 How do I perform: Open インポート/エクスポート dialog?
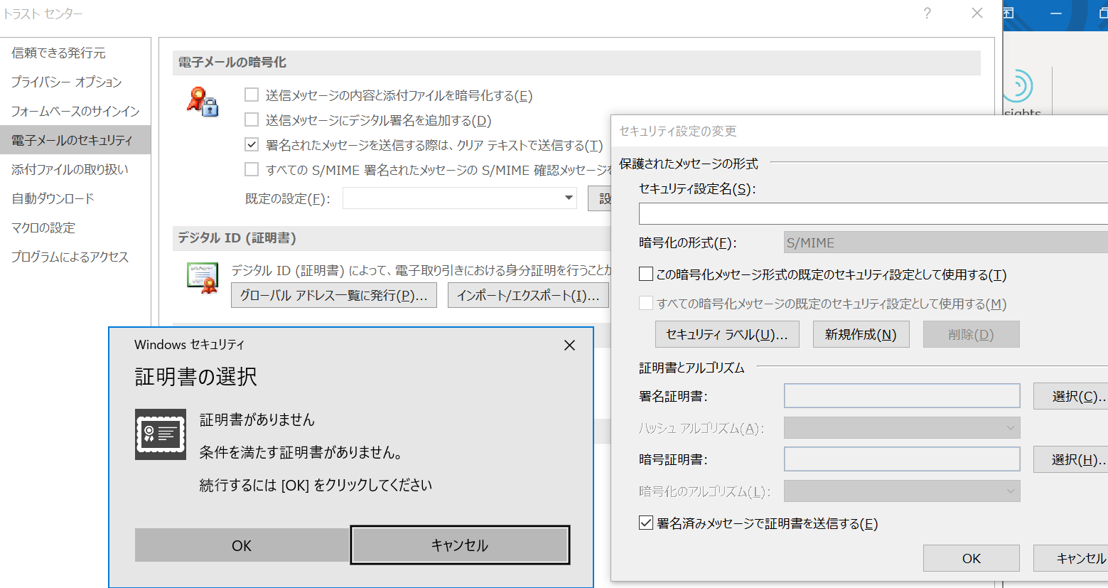point(528,295)
